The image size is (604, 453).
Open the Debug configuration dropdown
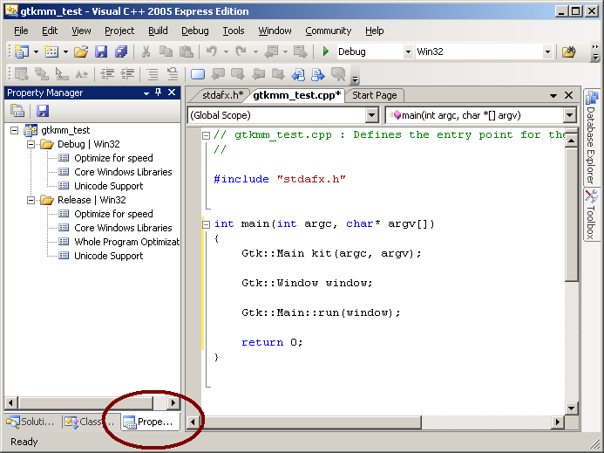408,52
